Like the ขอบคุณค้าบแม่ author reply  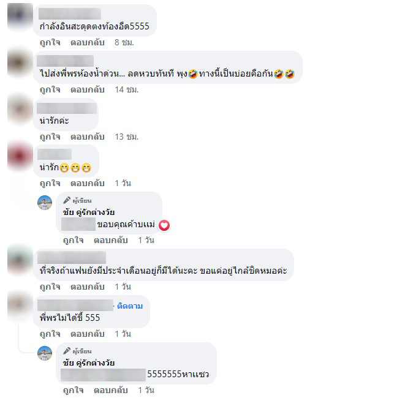click(74, 240)
